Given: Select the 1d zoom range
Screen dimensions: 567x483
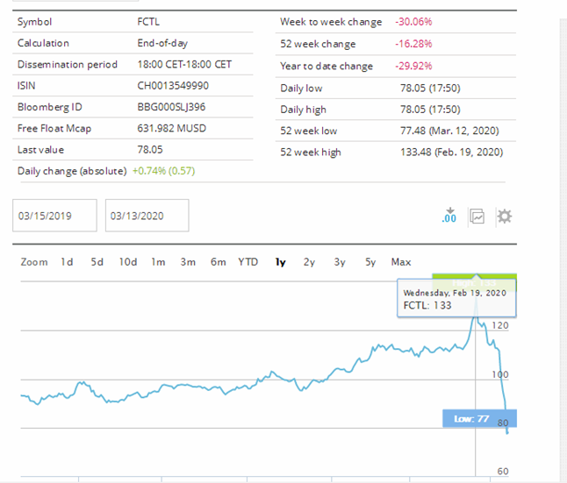Looking at the screenshot, I should tap(67, 262).
